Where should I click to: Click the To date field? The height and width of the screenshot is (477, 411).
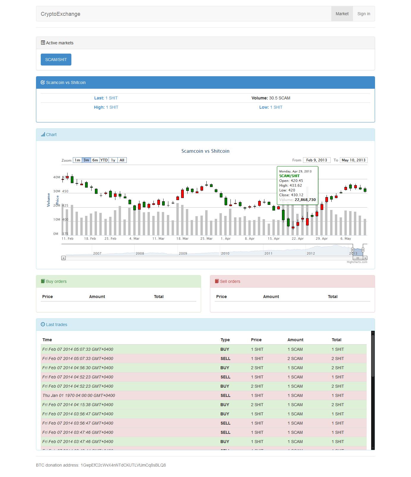(x=354, y=160)
